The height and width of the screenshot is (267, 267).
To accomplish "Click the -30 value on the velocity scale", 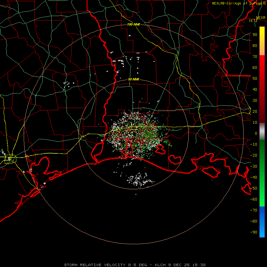I will (254, 166).
